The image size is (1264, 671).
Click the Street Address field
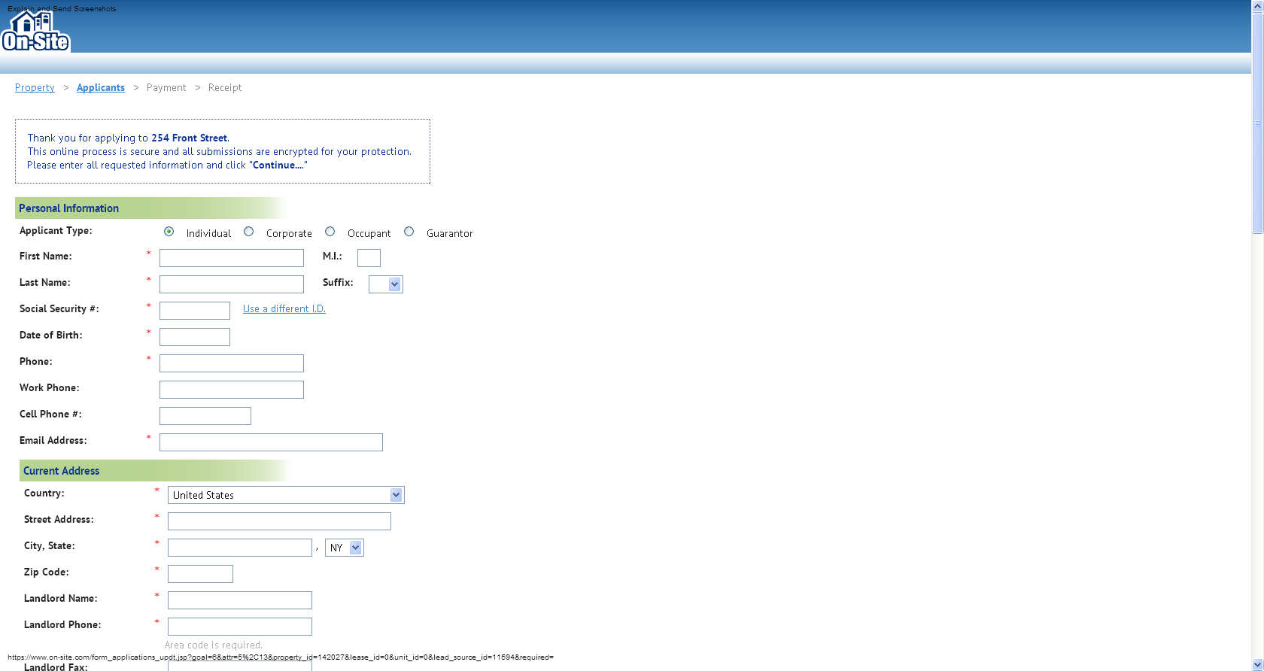(x=279, y=521)
